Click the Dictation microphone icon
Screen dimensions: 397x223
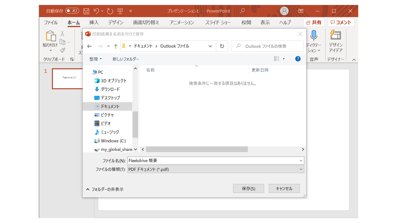(314, 35)
